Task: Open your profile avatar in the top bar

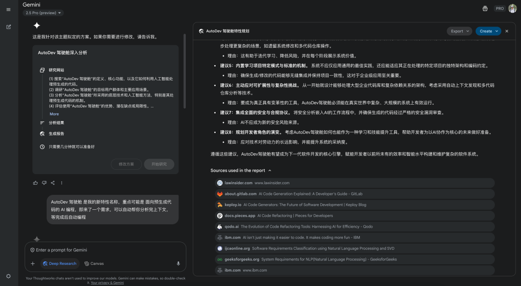Action: (x=512, y=8)
